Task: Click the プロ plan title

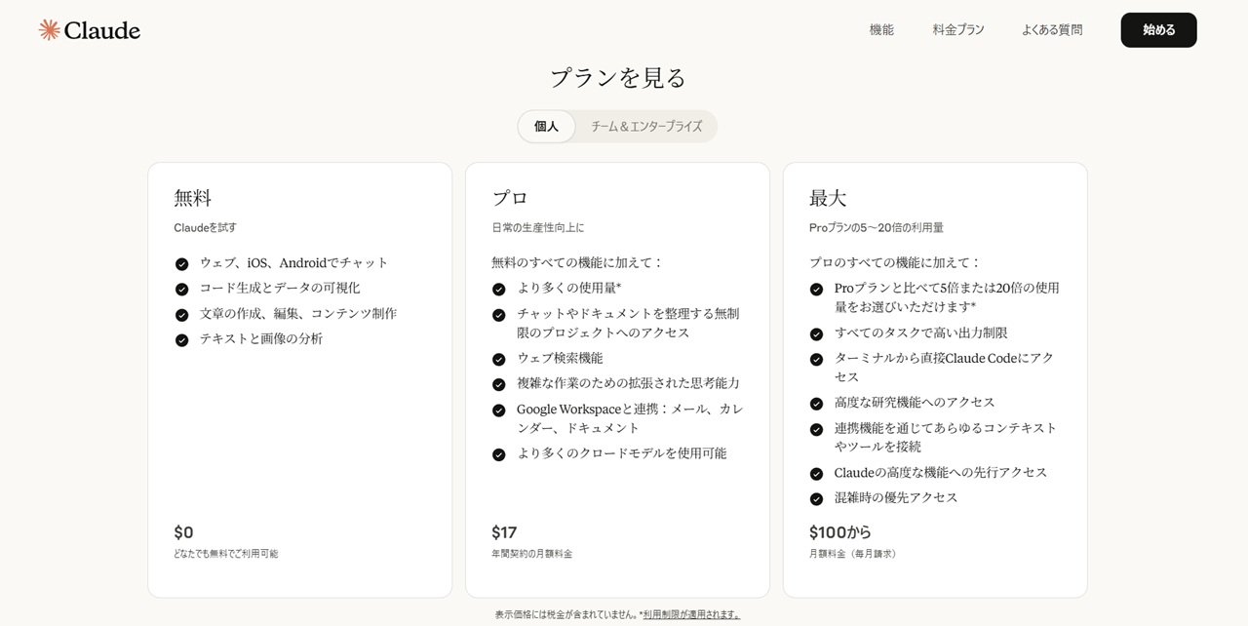Action: [x=510, y=198]
